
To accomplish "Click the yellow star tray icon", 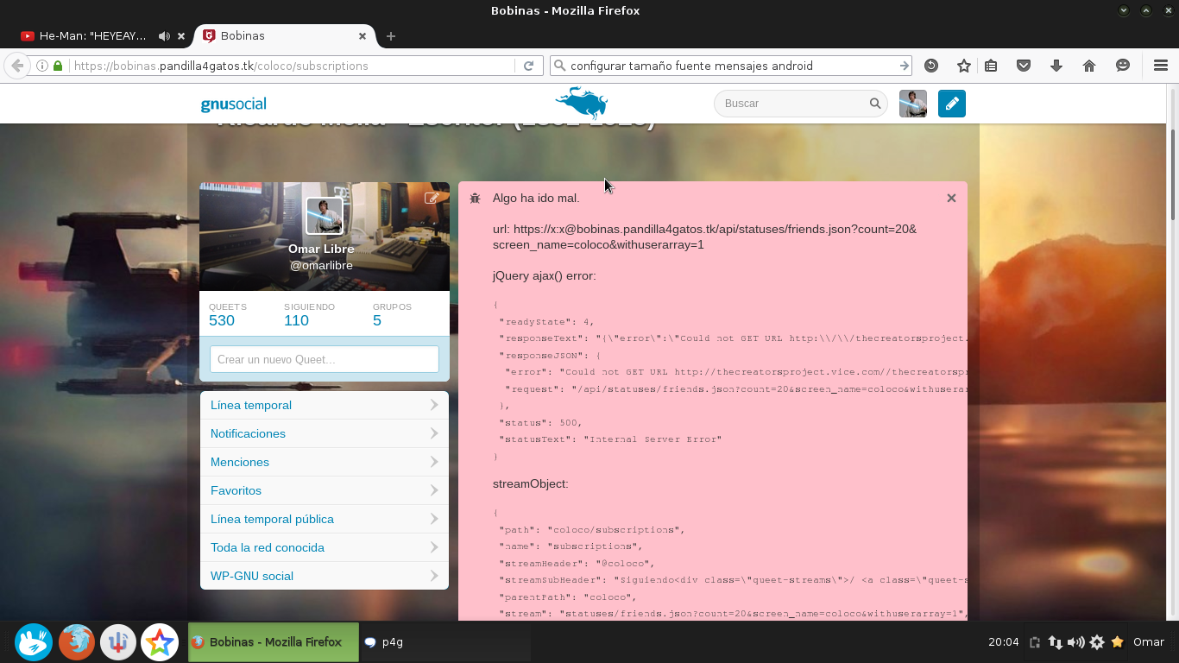I will click(x=1118, y=642).
